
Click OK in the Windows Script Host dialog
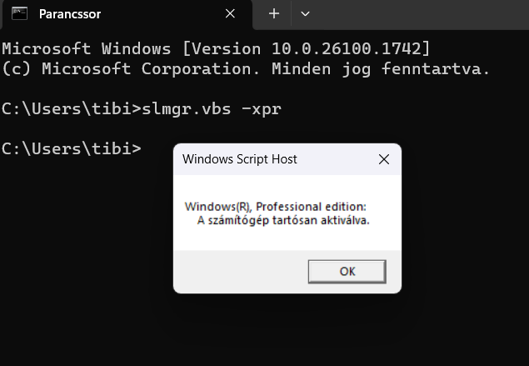click(x=347, y=272)
